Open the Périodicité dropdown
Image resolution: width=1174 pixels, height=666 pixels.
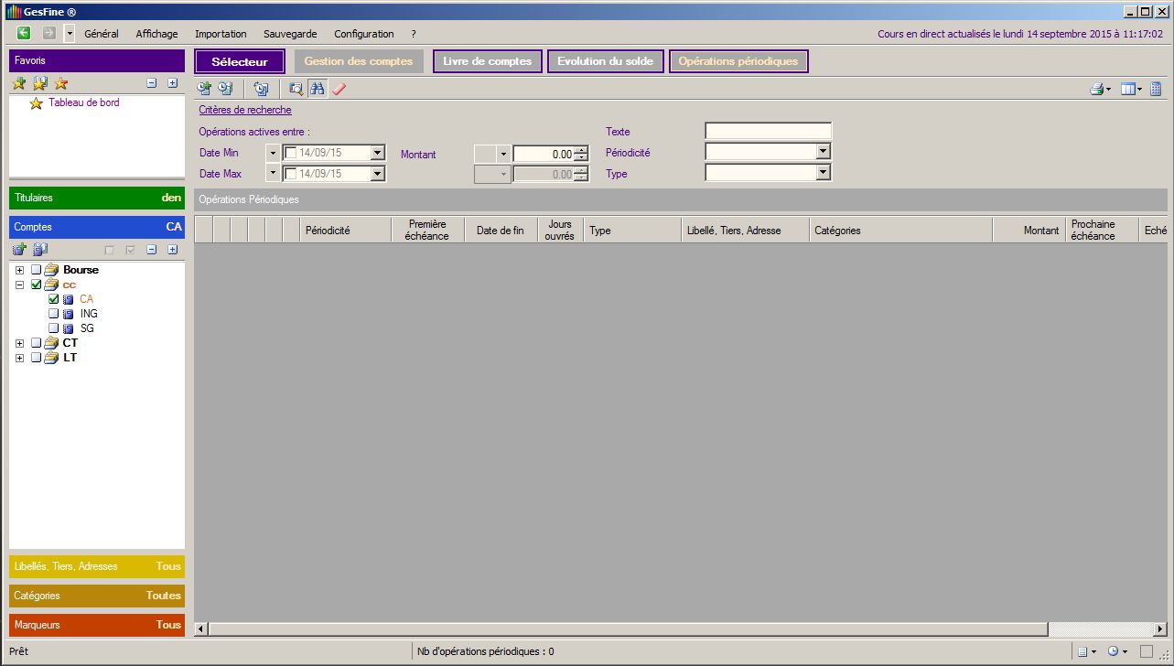[x=823, y=152]
